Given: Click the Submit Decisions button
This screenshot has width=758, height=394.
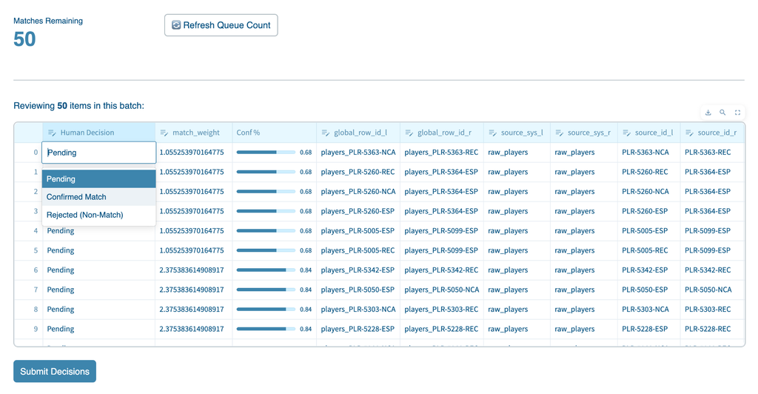Looking at the screenshot, I should (55, 371).
